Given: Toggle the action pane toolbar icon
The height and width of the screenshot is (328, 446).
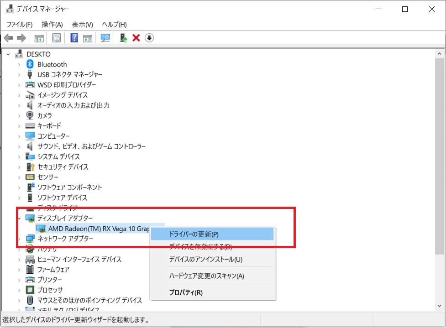Looking at the screenshot, I should [x=88, y=38].
